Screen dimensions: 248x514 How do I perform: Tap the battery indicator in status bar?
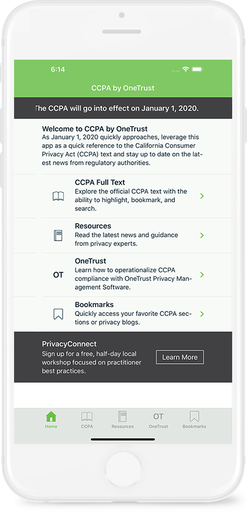[198, 69]
